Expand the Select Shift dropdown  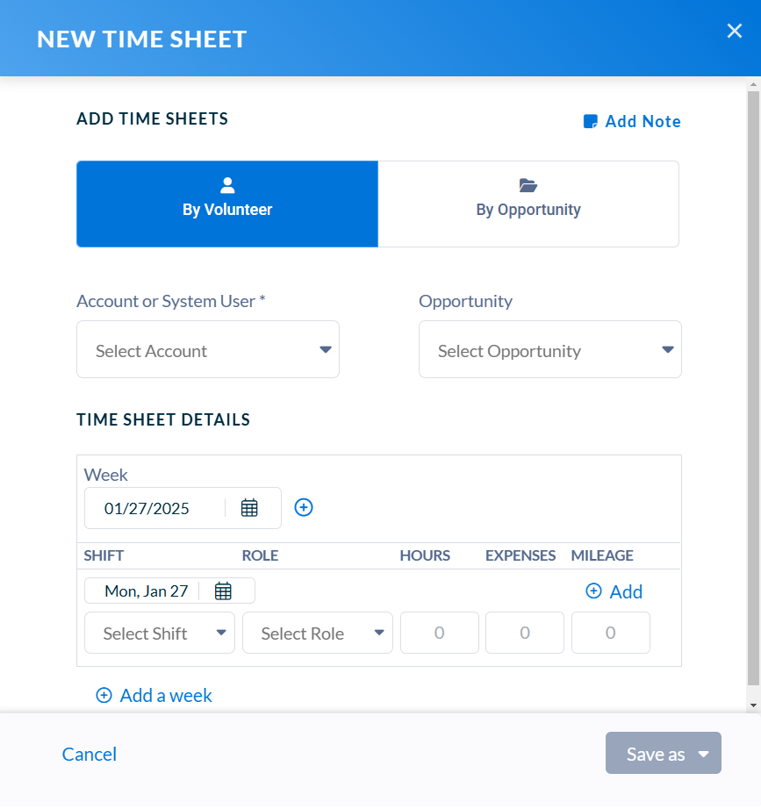pos(160,633)
